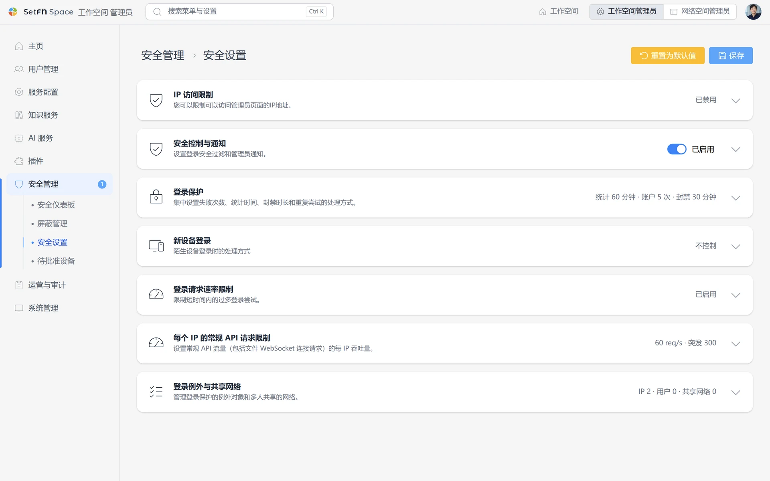Image resolution: width=770 pixels, height=481 pixels.
Task: Click the chip icon beside AI 服务
Action: [19, 138]
